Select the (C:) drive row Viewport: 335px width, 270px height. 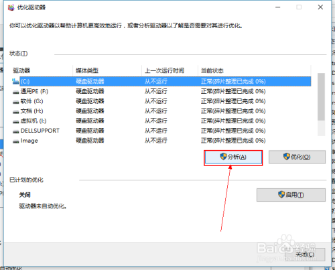161,81
